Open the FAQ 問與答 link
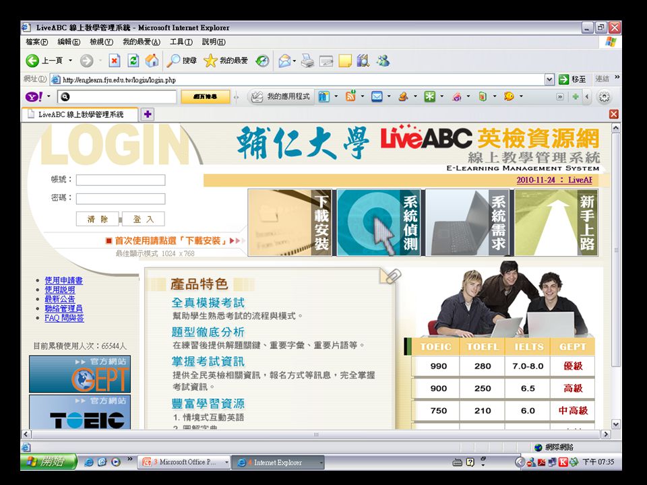647x485 pixels. point(65,318)
